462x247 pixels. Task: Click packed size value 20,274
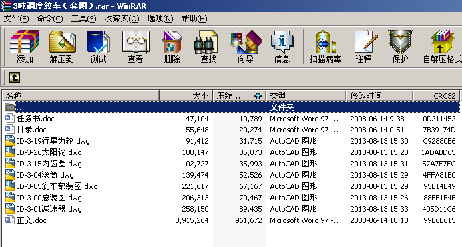click(x=250, y=130)
